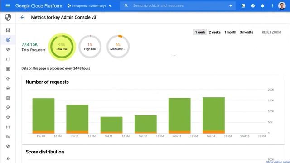
Task: Select the 1 week time range
Action: pos(200,32)
